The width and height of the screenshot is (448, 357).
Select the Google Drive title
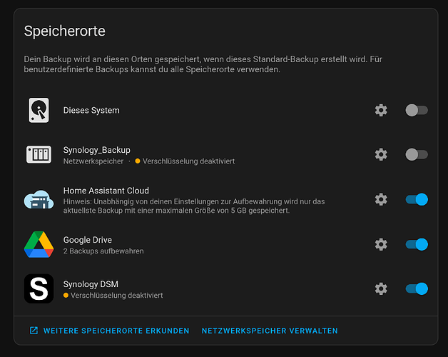[x=88, y=240]
